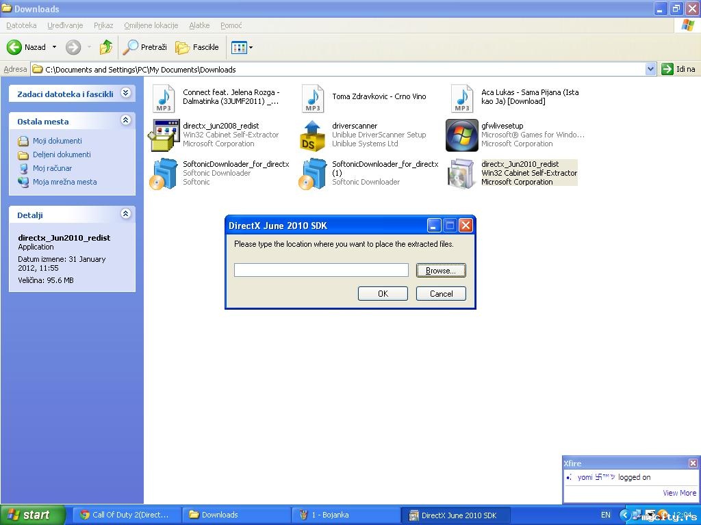Viewport: 701px width, 525px height.
Task: Open Pretraži search tool
Action: [145, 47]
